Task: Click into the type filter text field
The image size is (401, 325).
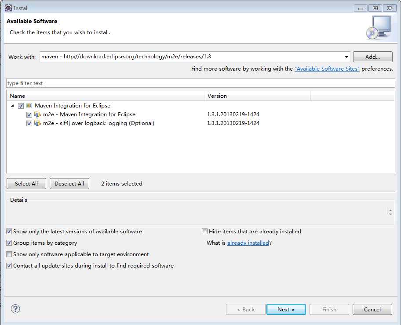Action: pyautogui.click(x=200, y=83)
